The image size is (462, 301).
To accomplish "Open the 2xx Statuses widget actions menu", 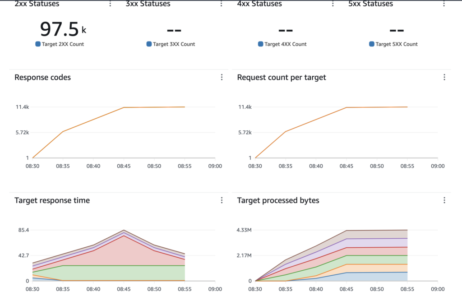I will tap(110, 4).
